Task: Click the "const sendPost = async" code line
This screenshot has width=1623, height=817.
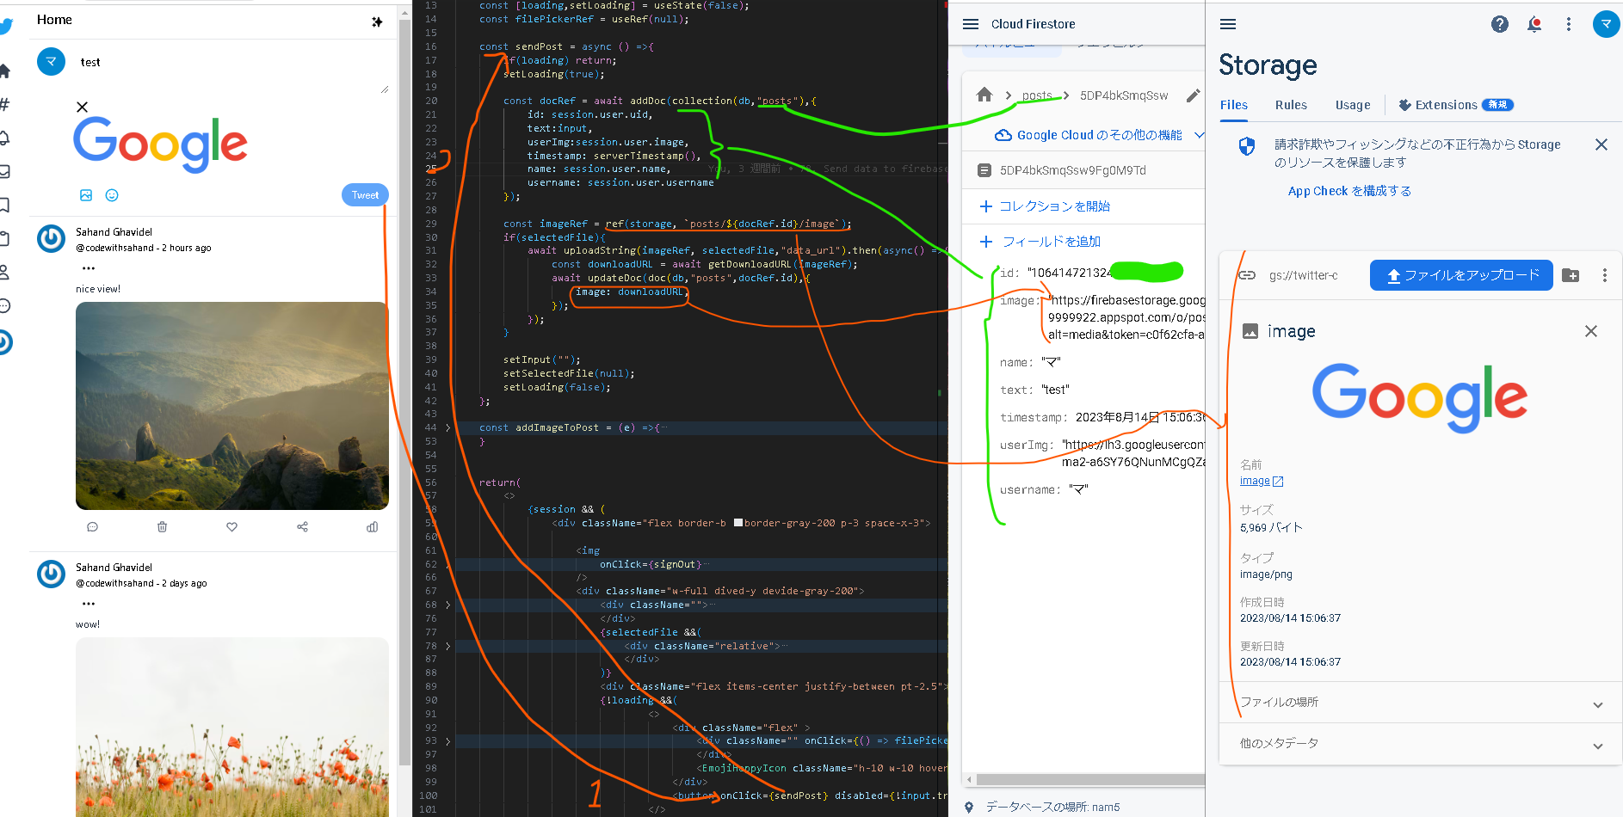Action: coord(566,46)
